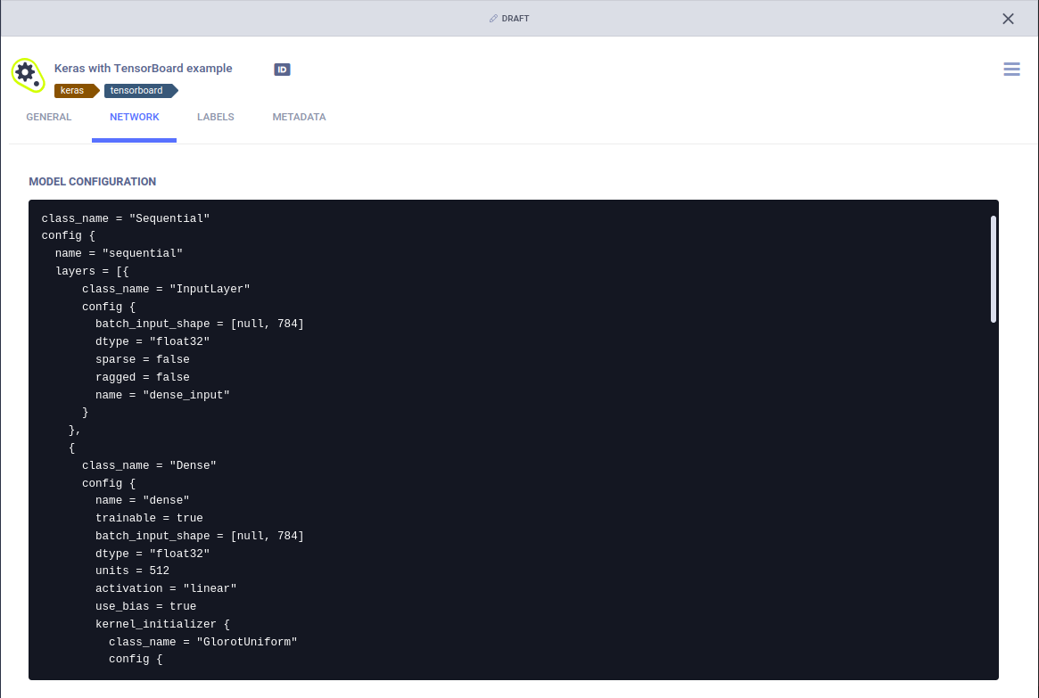Viewport: 1039px width, 698px height.
Task: Open the hamburger actions menu
Action: pyautogui.click(x=1011, y=69)
